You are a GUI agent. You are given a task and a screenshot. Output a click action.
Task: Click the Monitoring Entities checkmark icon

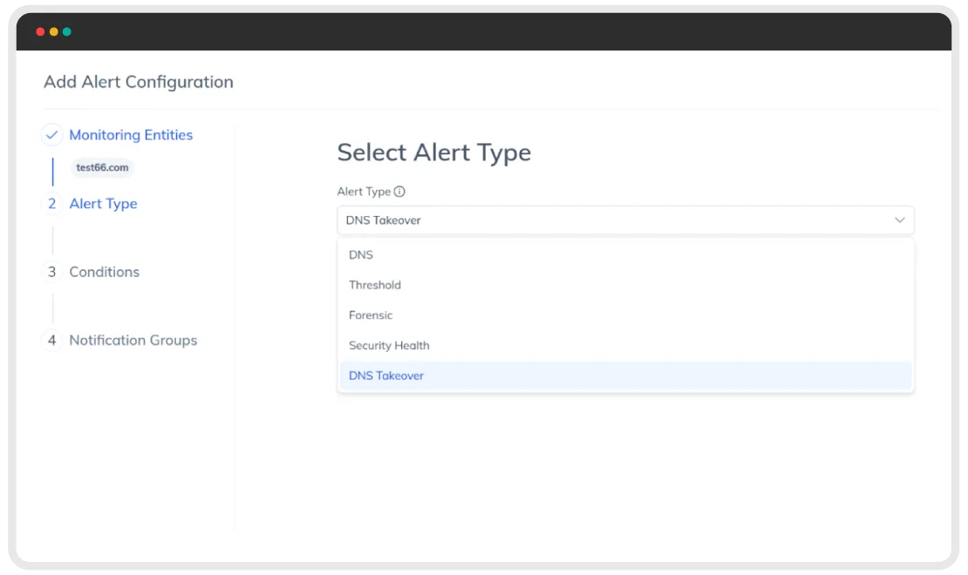(51, 134)
